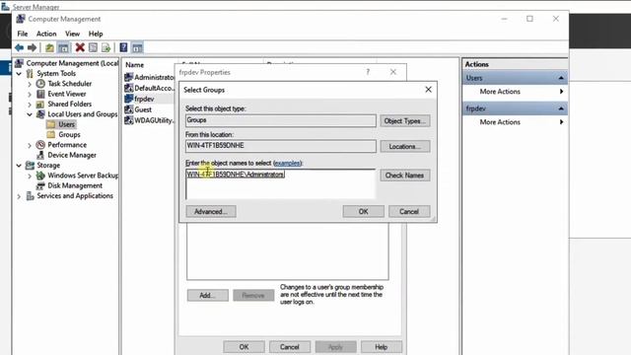Select Computer Management (Local) root node
631x355 pixels.
72,63
